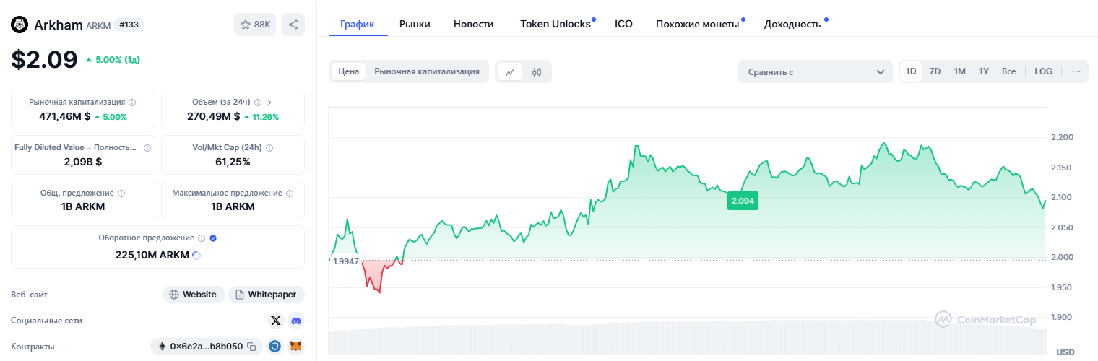Click the 2.094 price marker on chart

(x=743, y=201)
